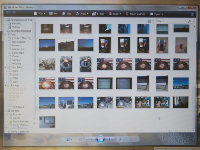Filter by two-star rating
Viewport: 200px width, 150px height.
(x=12, y=100)
